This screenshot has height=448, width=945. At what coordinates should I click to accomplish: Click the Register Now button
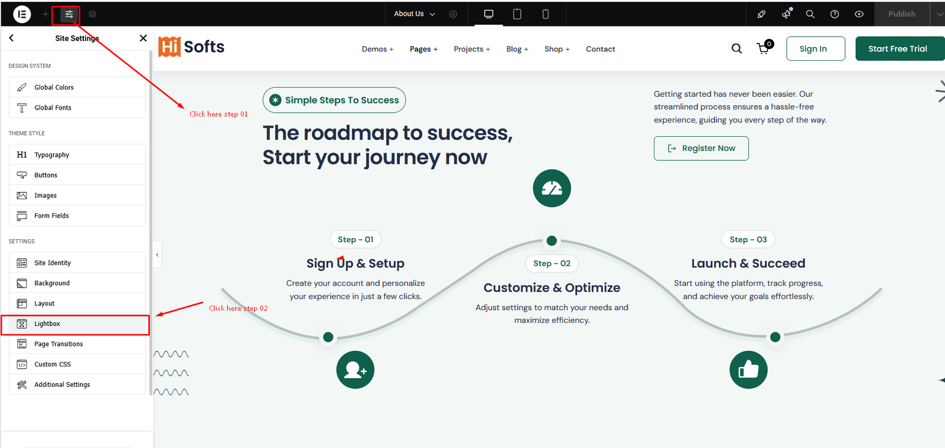(701, 149)
